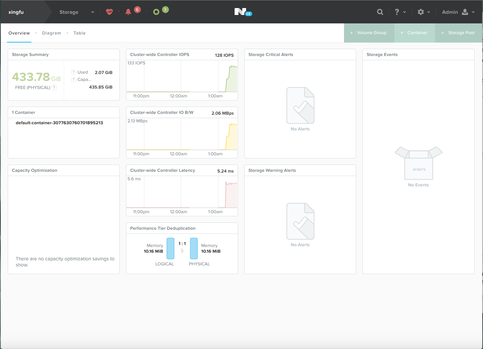483x349 pixels.
Task: Click the No Events label
Action: click(418, 185)
